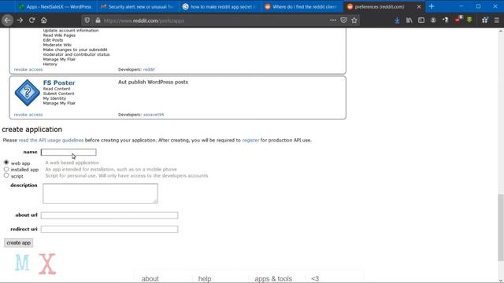Click the Moderate Wiki permission text

pyautogui.click(x=57, y=45)
